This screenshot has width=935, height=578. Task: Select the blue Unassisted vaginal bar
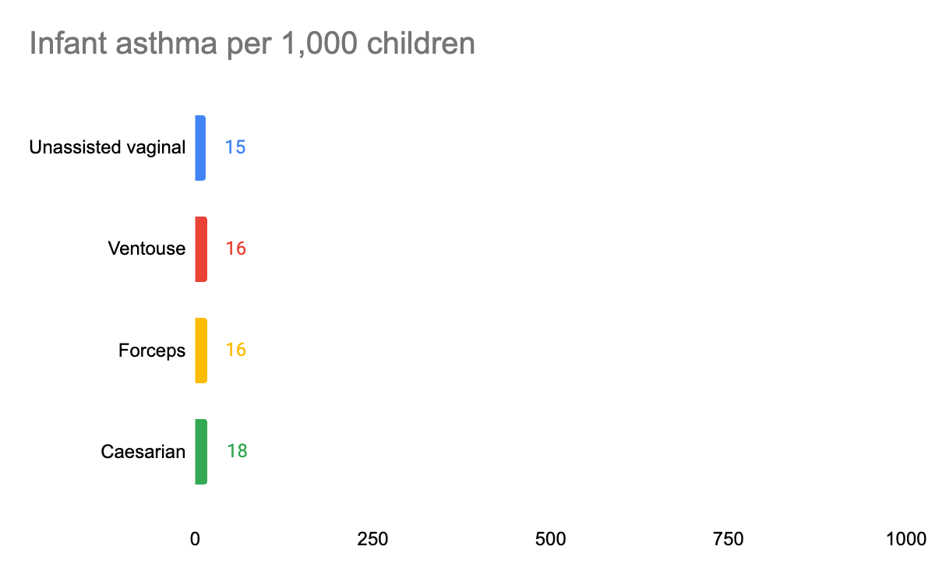point(200,148)
